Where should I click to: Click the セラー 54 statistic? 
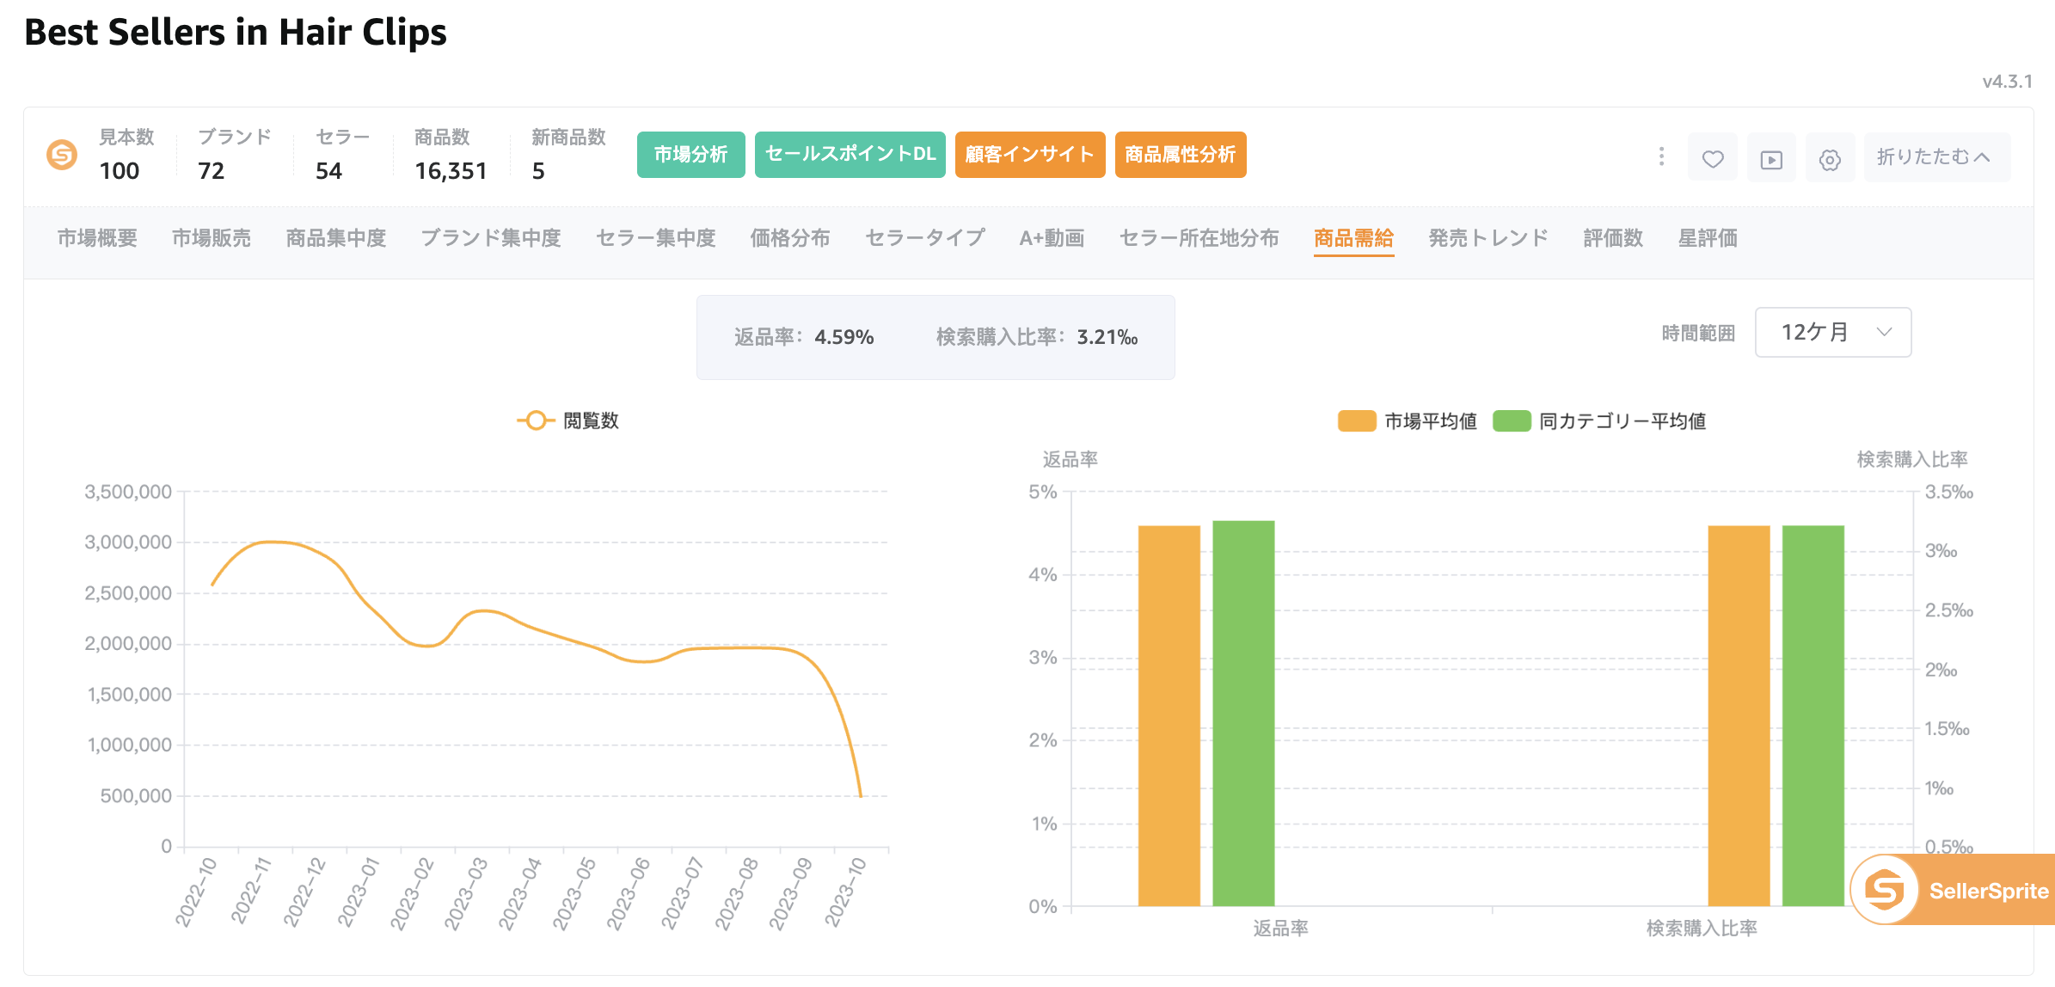[x=342, y=155]
